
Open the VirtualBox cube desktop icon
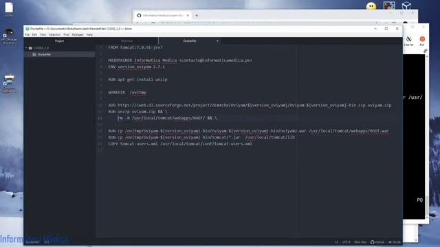coord(406,5)
